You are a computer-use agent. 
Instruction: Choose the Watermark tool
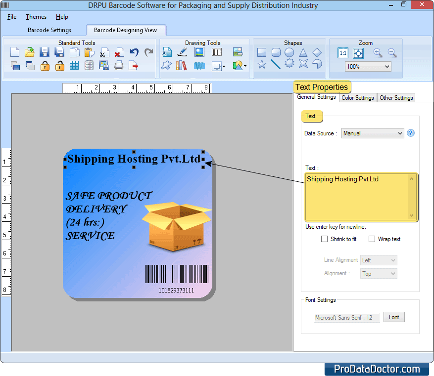(x=199, y=65)
